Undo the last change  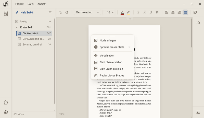pyautogui.click(x=61, y=12)
